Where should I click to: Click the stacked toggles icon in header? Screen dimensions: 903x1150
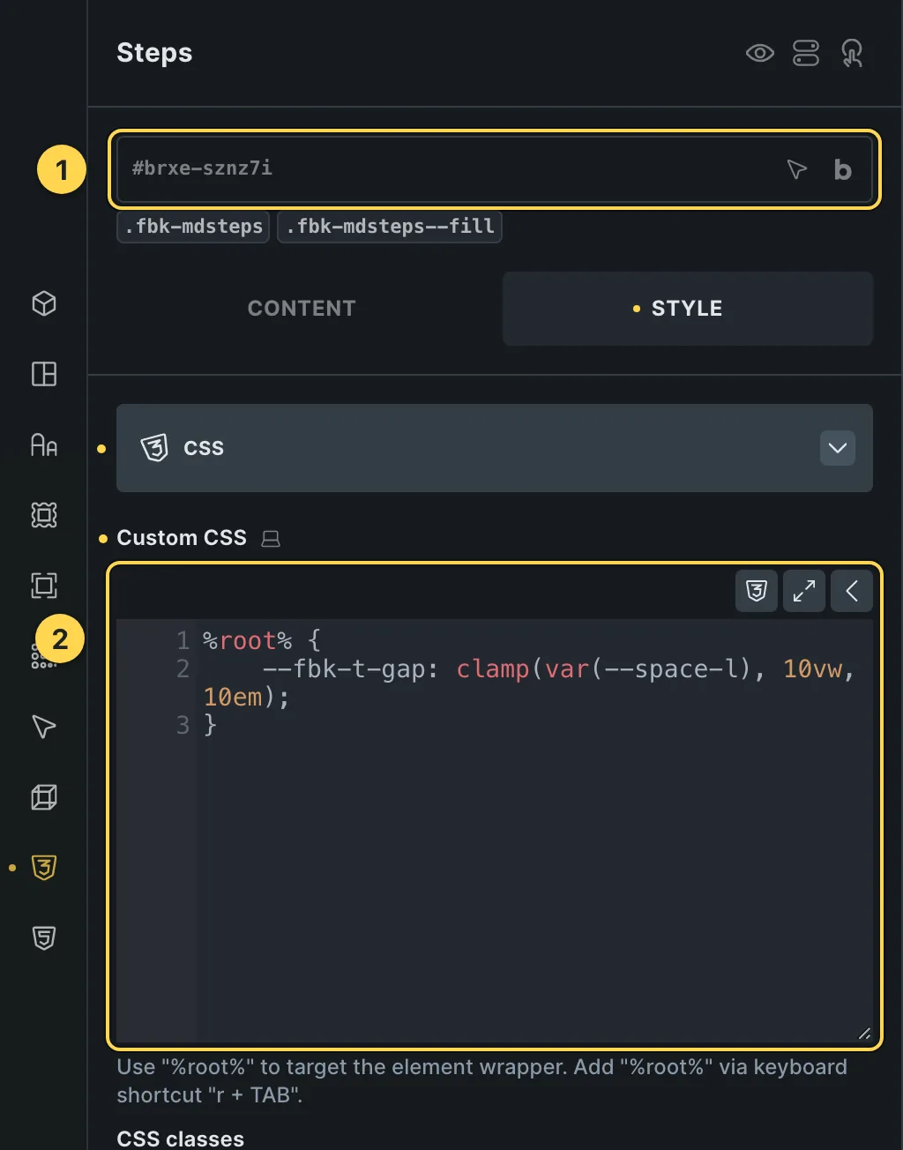pyautogui.click(x=806, y=54)
